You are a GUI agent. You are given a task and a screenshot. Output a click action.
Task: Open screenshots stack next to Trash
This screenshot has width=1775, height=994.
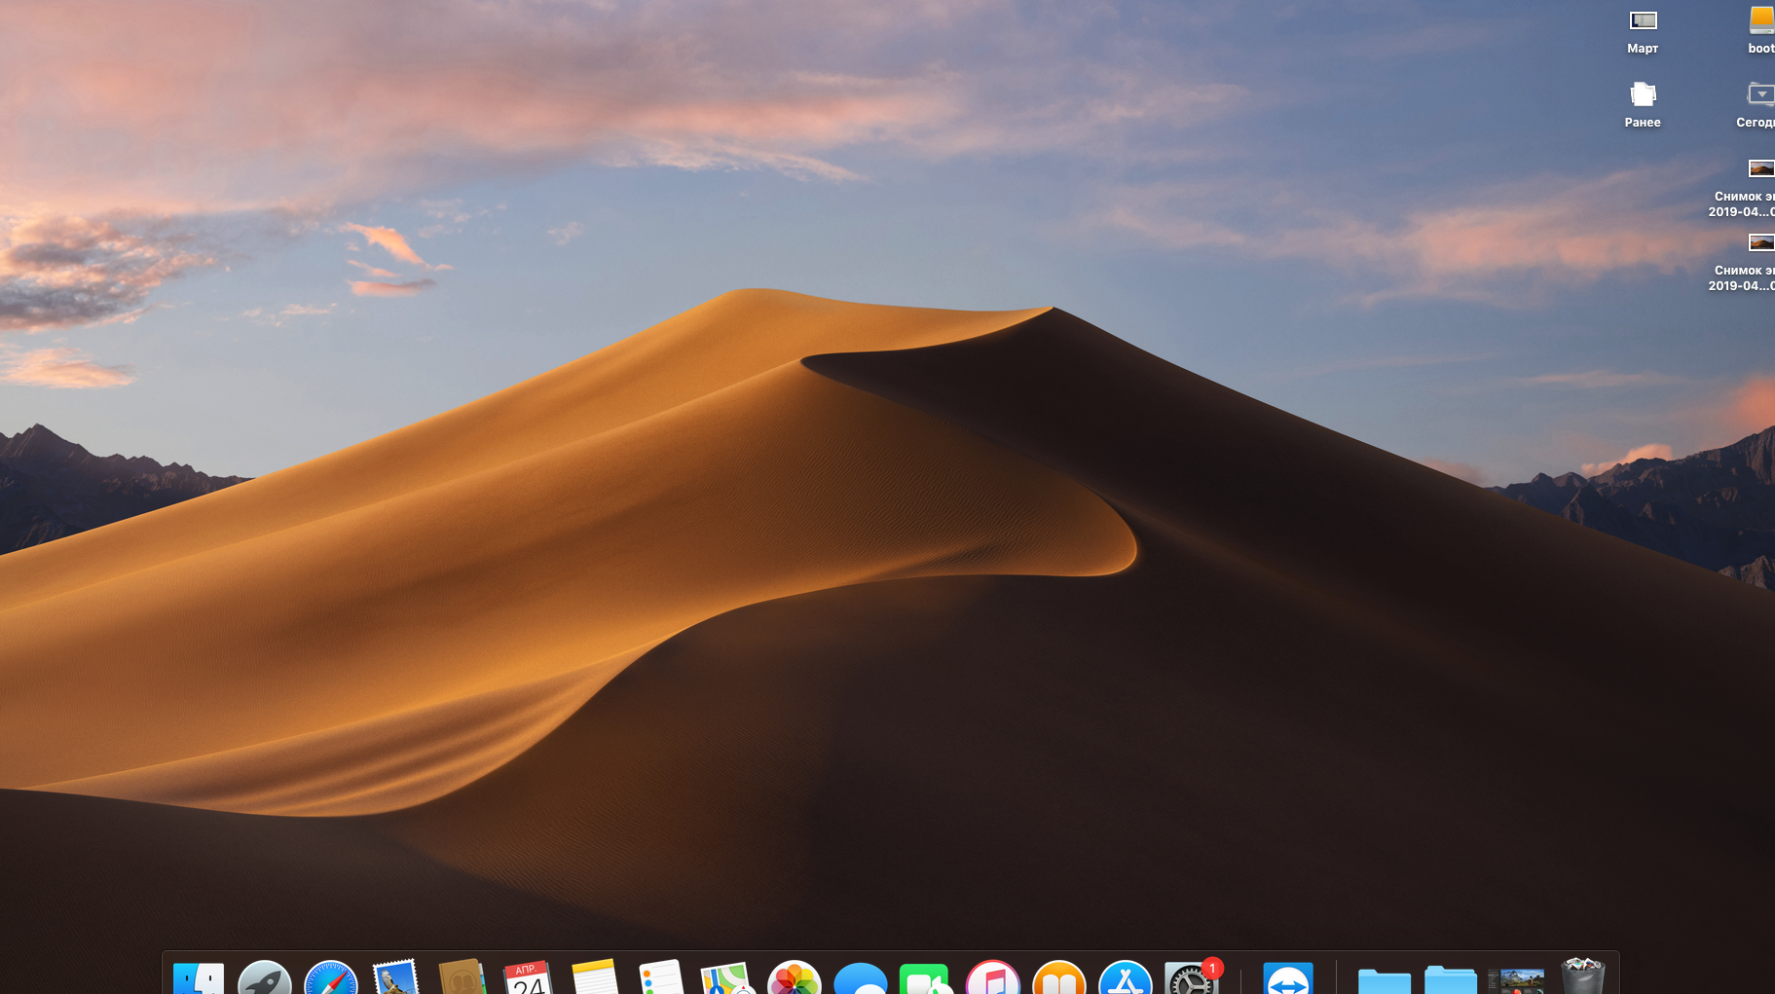click(x=1517, y=980)
